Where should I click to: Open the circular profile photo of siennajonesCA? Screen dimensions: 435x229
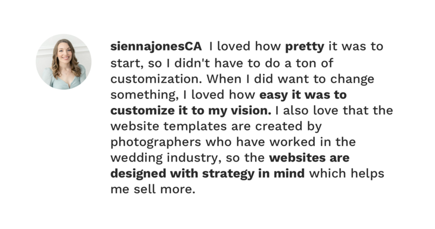click(x=64, y=61)
